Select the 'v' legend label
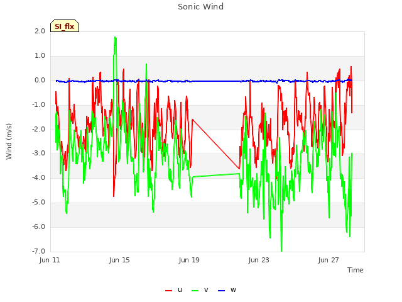This screenshot has width=402, height=302. (x=206, y=289)
